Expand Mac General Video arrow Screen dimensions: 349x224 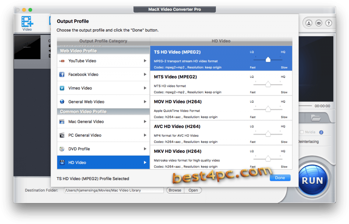[x=145, y=121]
